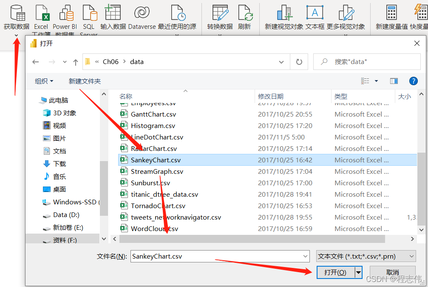
Task: Click the tweets_networknavigator.csv file icon
Action: click(124, 217)
